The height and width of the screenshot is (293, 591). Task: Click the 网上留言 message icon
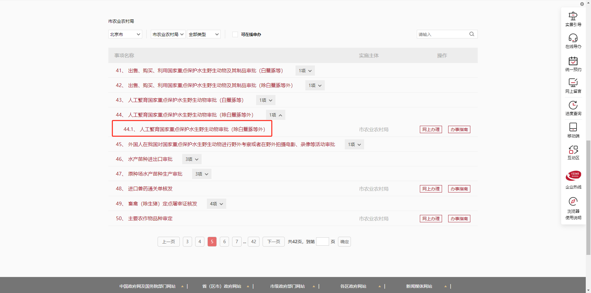573,83
